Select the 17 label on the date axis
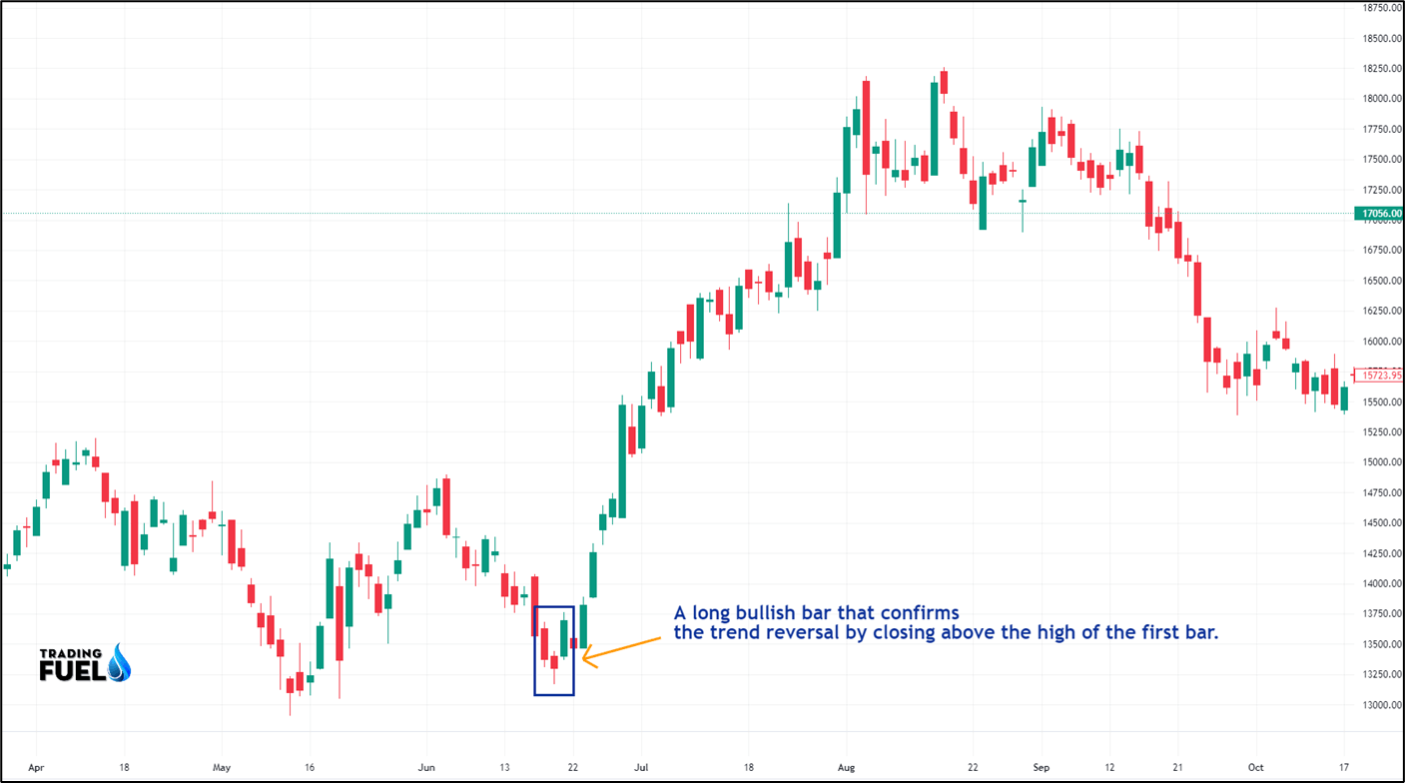Image resolution: width=1405 pixels, height=783 pixels. click(1344, 768)
